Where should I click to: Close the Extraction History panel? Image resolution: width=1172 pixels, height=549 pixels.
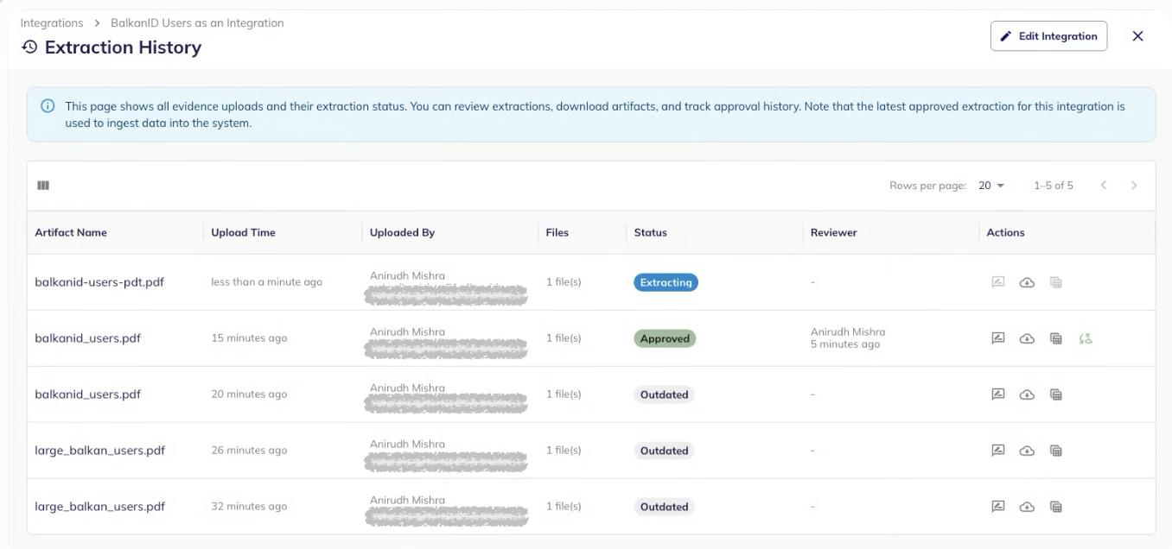pos(1137,36)
